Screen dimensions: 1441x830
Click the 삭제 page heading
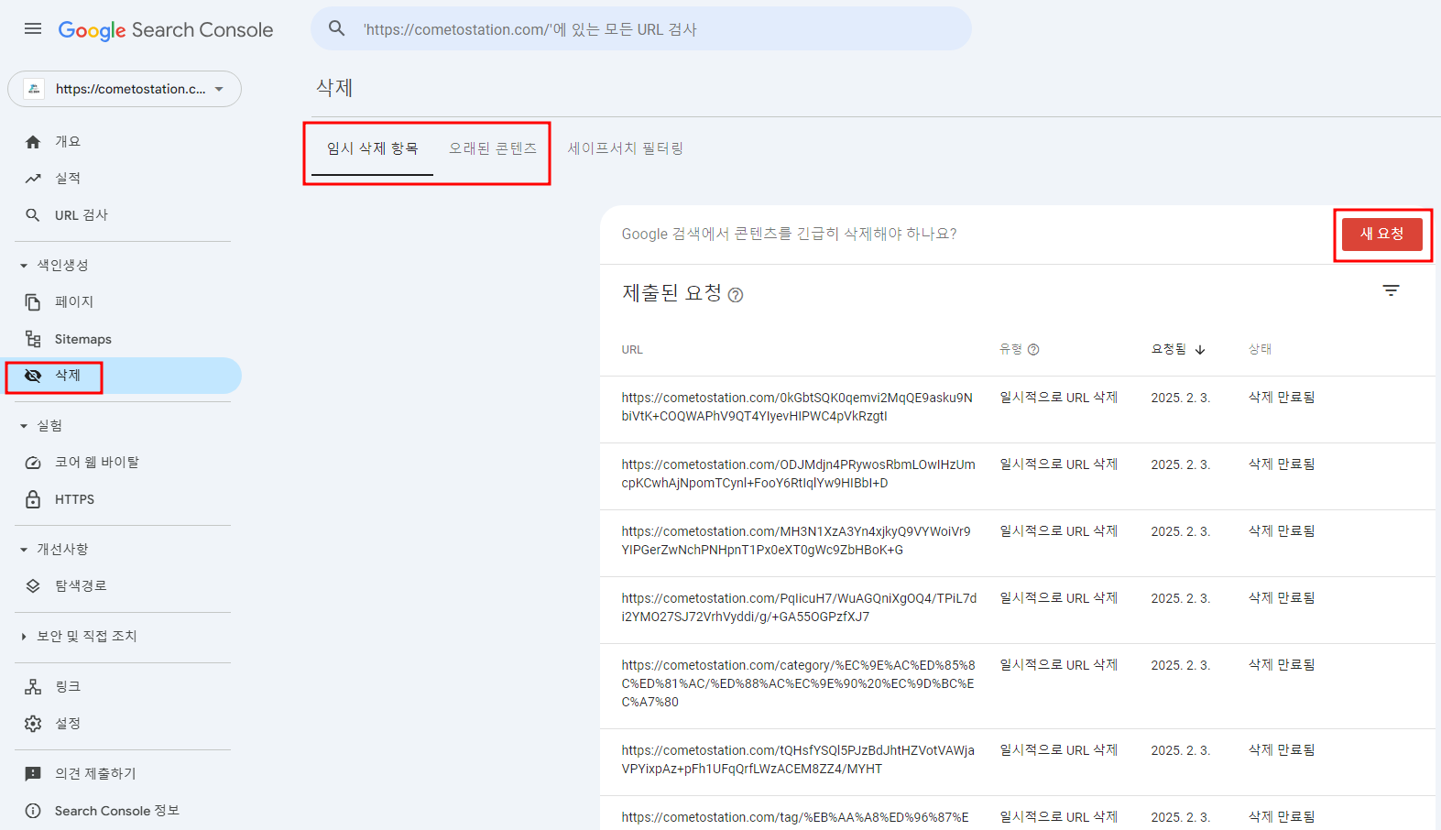click(334, 88)
